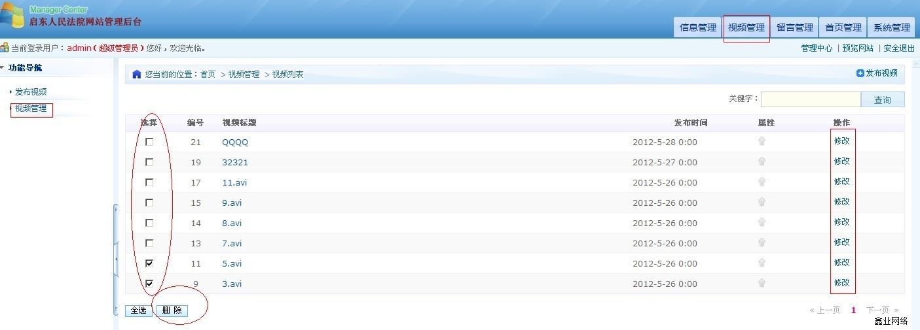Viewport: 920px width, 330px height.
Task: Click the user icon beside 当前登录用户
Action: pos(5,48)
